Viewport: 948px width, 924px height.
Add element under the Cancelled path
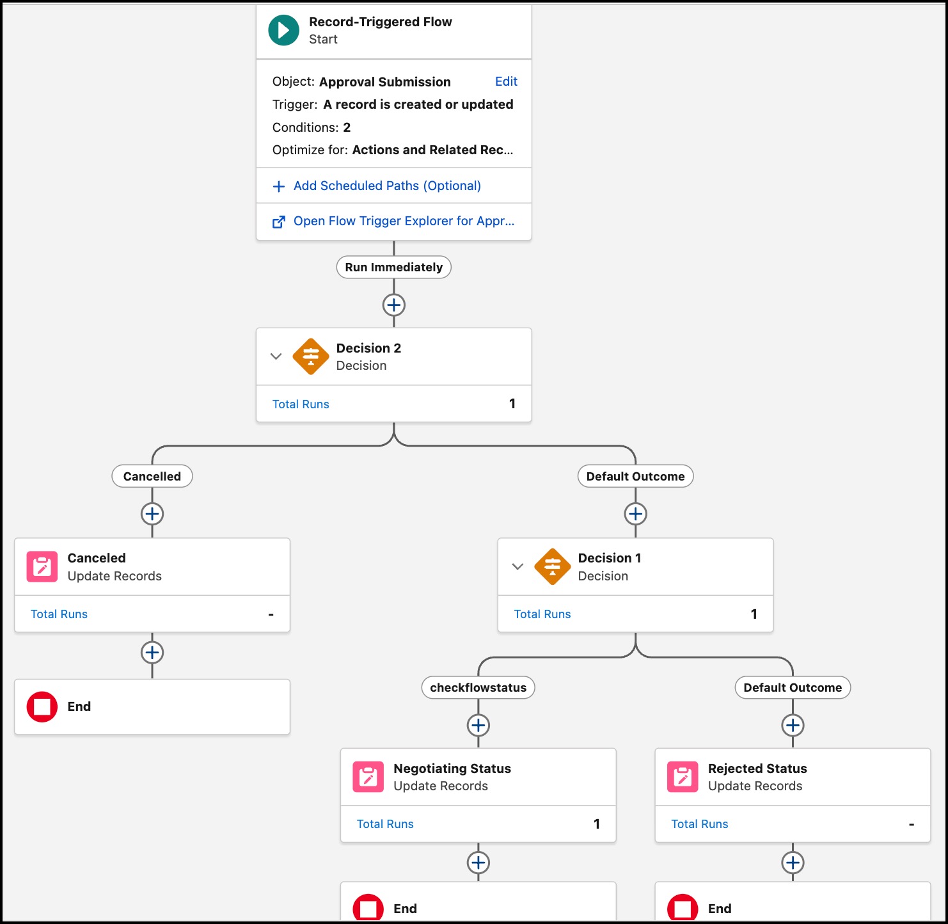(x=152, y=514)
